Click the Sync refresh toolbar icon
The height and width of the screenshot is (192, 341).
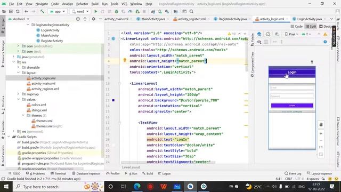pos(18,11)
